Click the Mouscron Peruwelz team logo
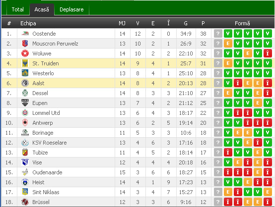 (x=25, y=44)
